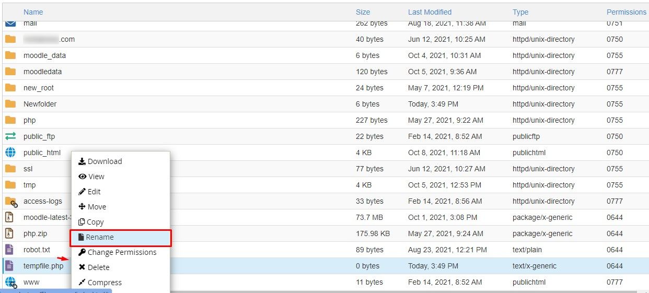Pick Change Permissions from context menu

[x=122, y=252]
